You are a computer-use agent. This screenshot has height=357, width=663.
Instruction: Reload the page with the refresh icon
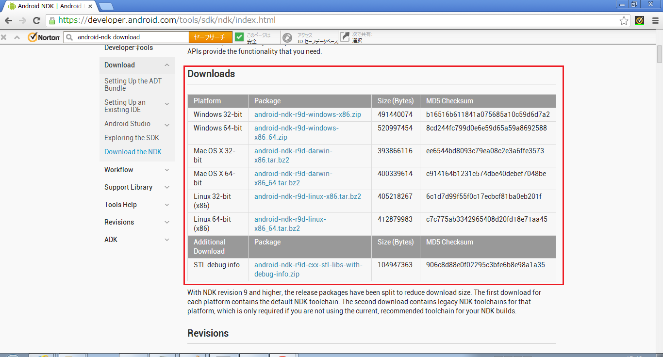click(x=36, y=20)
